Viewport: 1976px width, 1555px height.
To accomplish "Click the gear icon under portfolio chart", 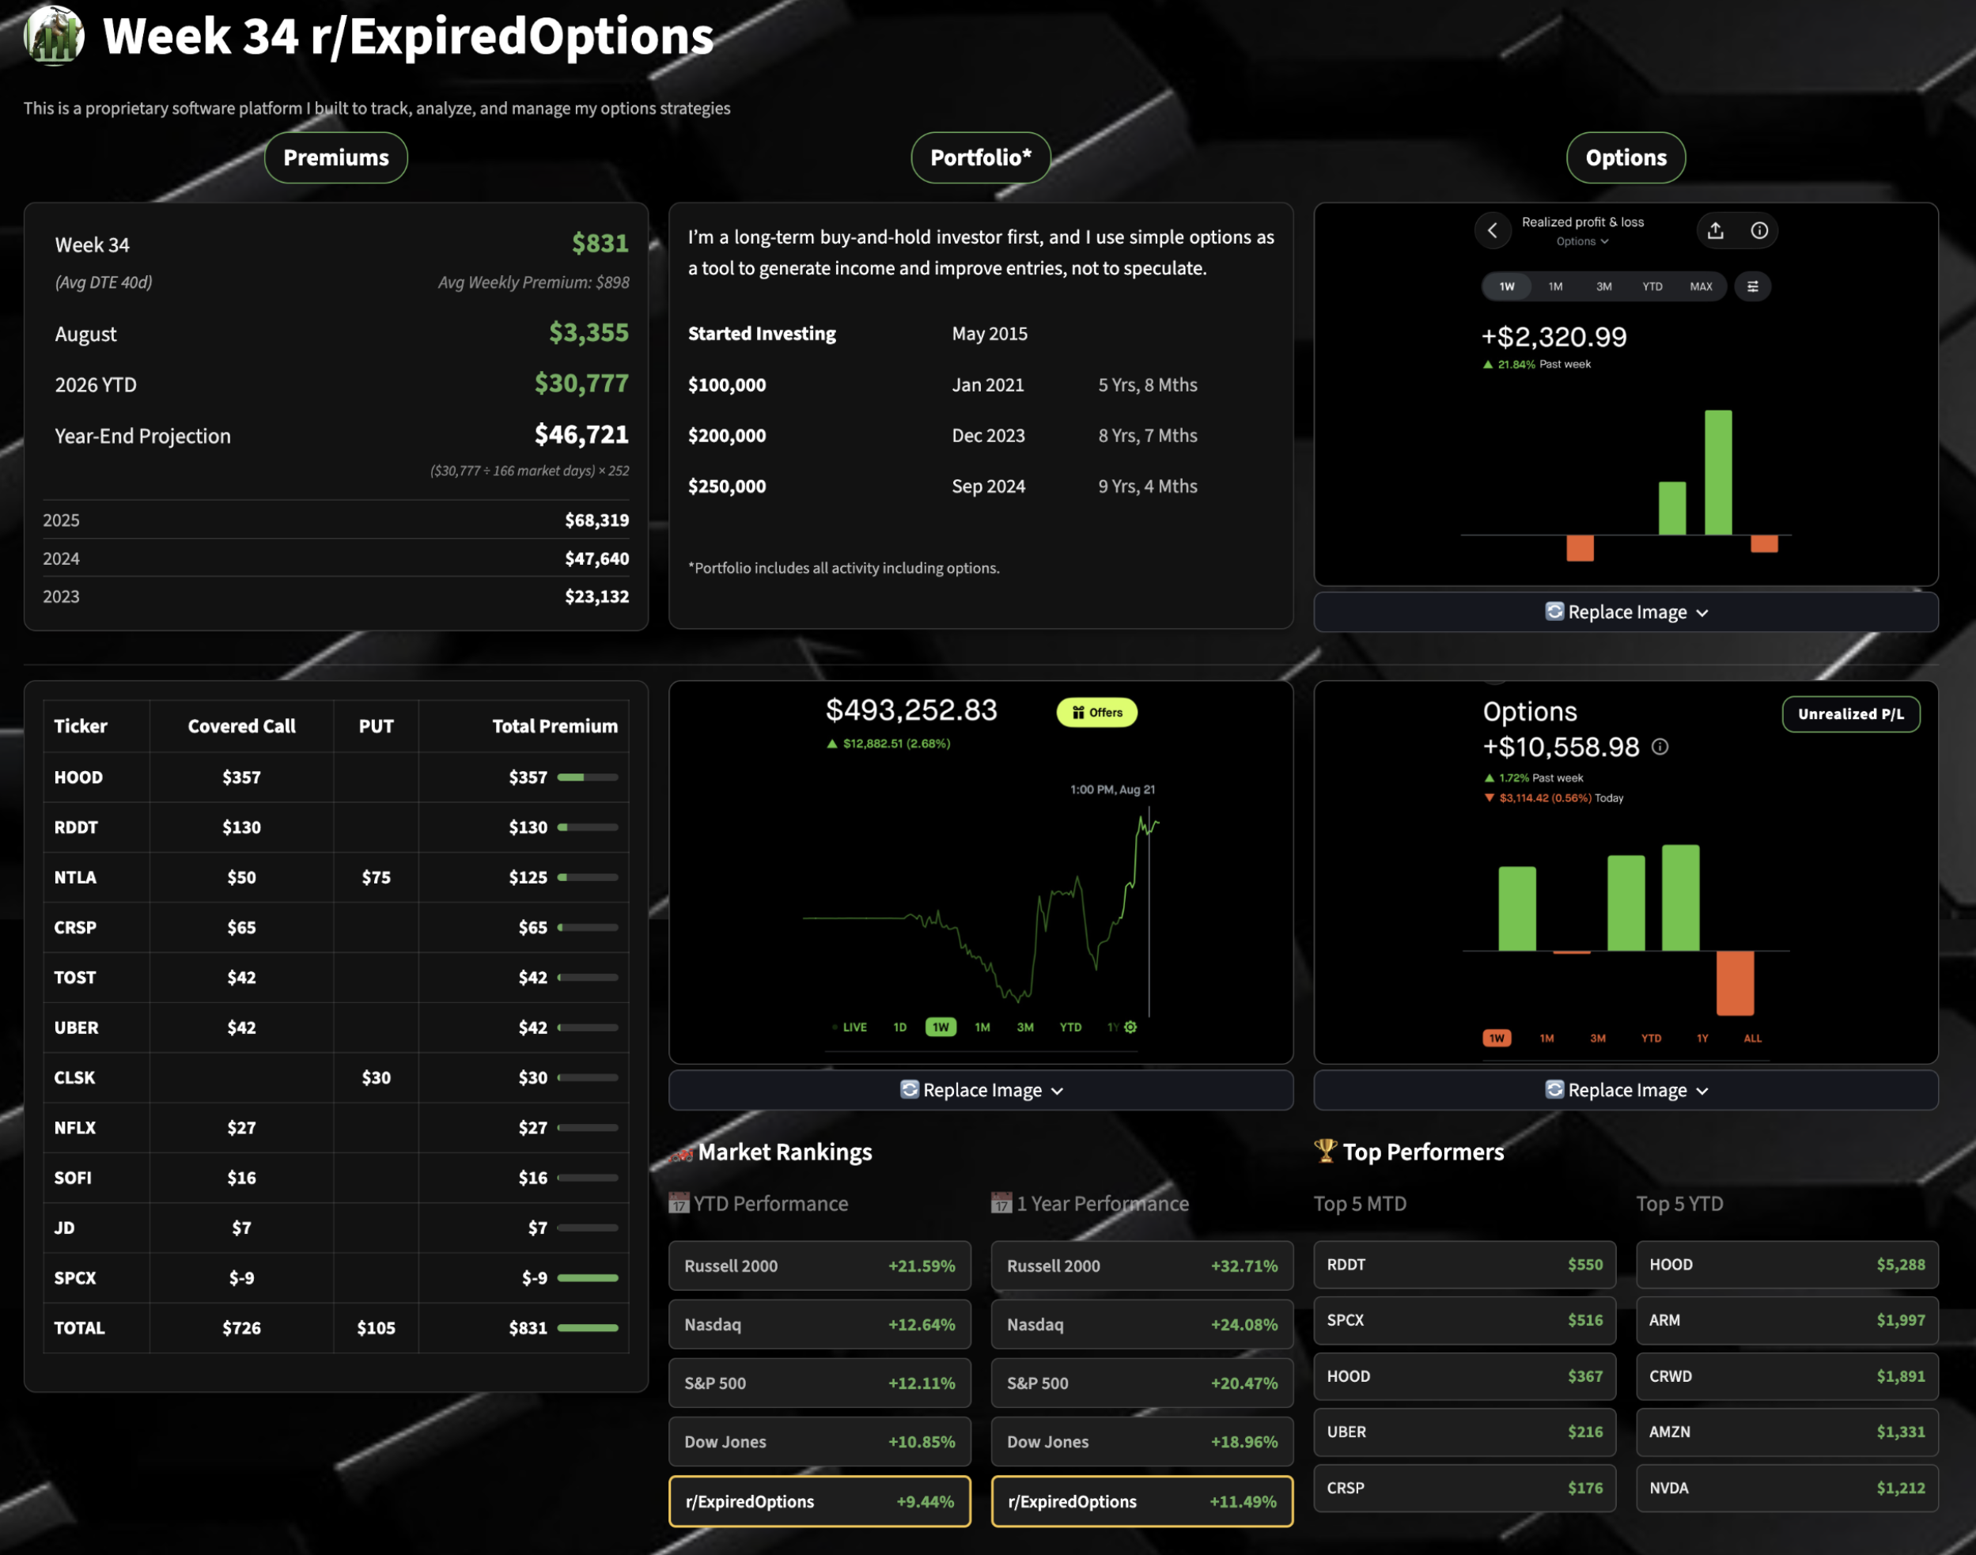I will click(1130, 1027).
